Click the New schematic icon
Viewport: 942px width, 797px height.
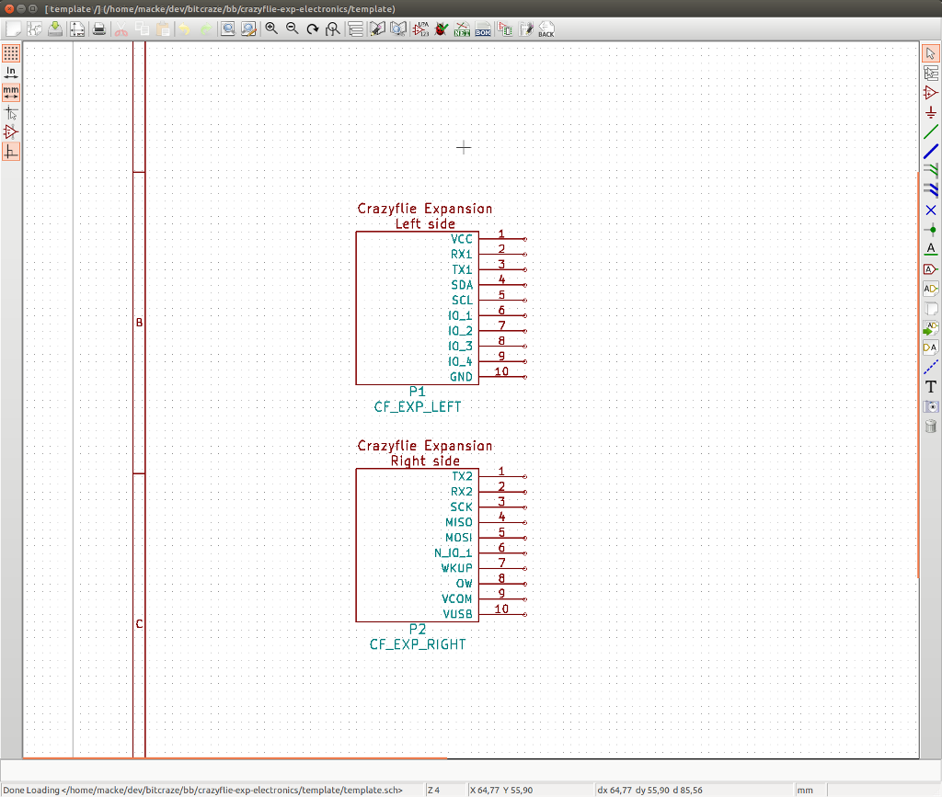click(13, 28)
